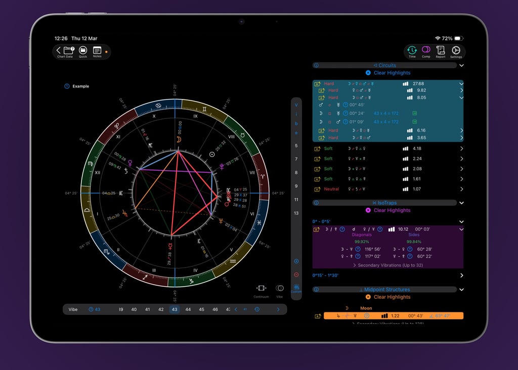Select harmonic 11 in vertical strip
This screenshot has width=518, height=370.
pyautogui.click(x=296, y=199)
